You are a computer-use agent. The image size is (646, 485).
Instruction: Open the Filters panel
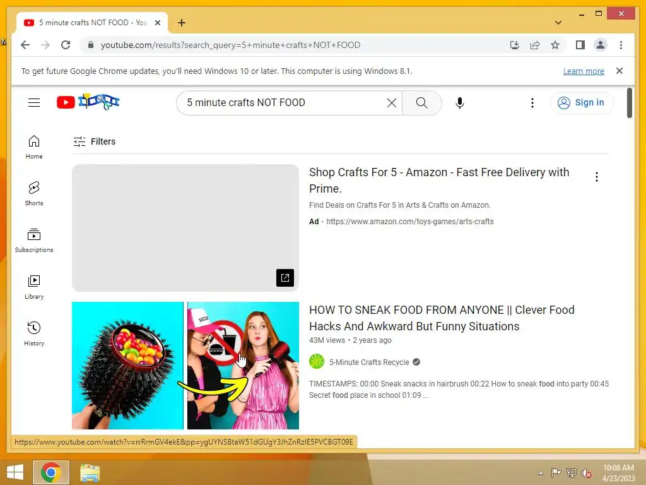pos(95,141)
